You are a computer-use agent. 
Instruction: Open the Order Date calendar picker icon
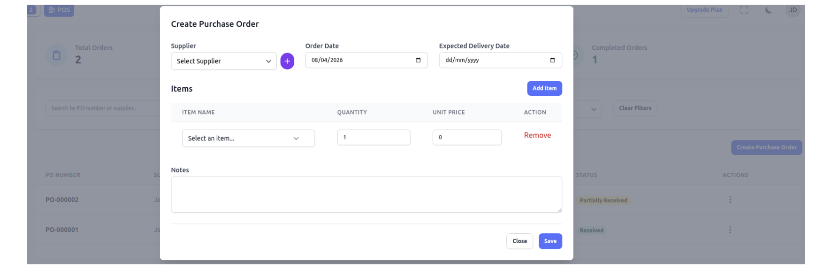pyautogui.click(x=418, y=60)
